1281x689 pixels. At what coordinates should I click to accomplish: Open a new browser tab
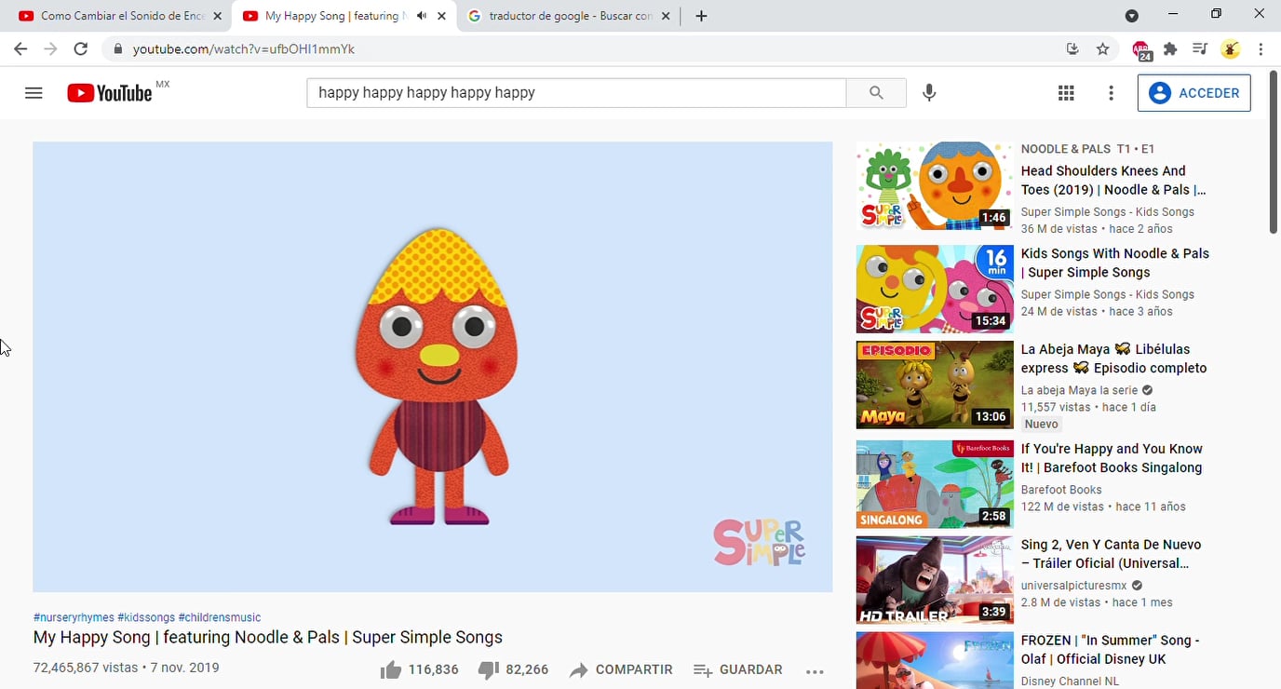pyautogui.click(x=701, y=16)
